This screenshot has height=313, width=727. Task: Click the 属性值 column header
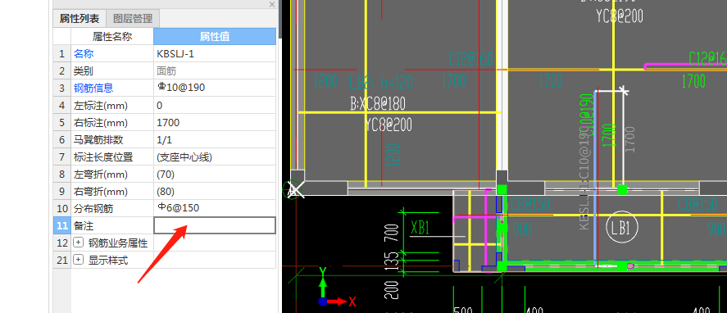pyautogui.click(x=215, y=37)
